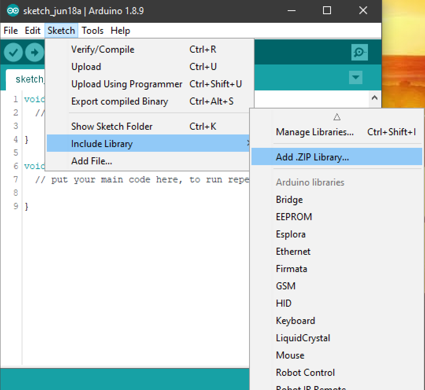Click the Arduino logo in title bar
Screen dimensions: 425x390
click(x=13, y=11)
